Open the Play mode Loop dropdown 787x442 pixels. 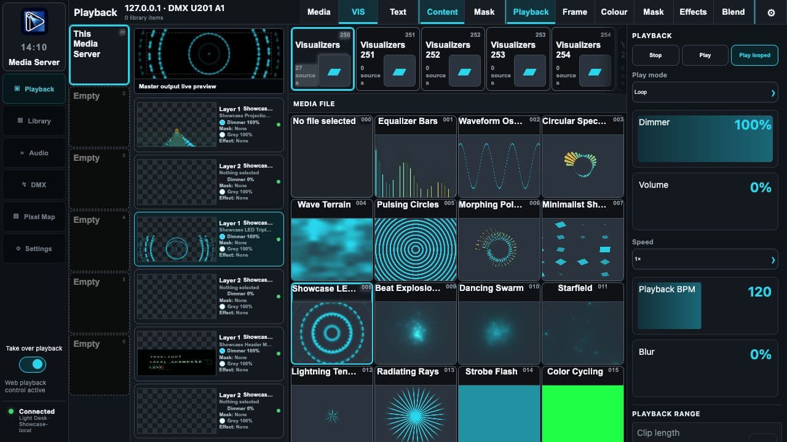pos(705,93)
